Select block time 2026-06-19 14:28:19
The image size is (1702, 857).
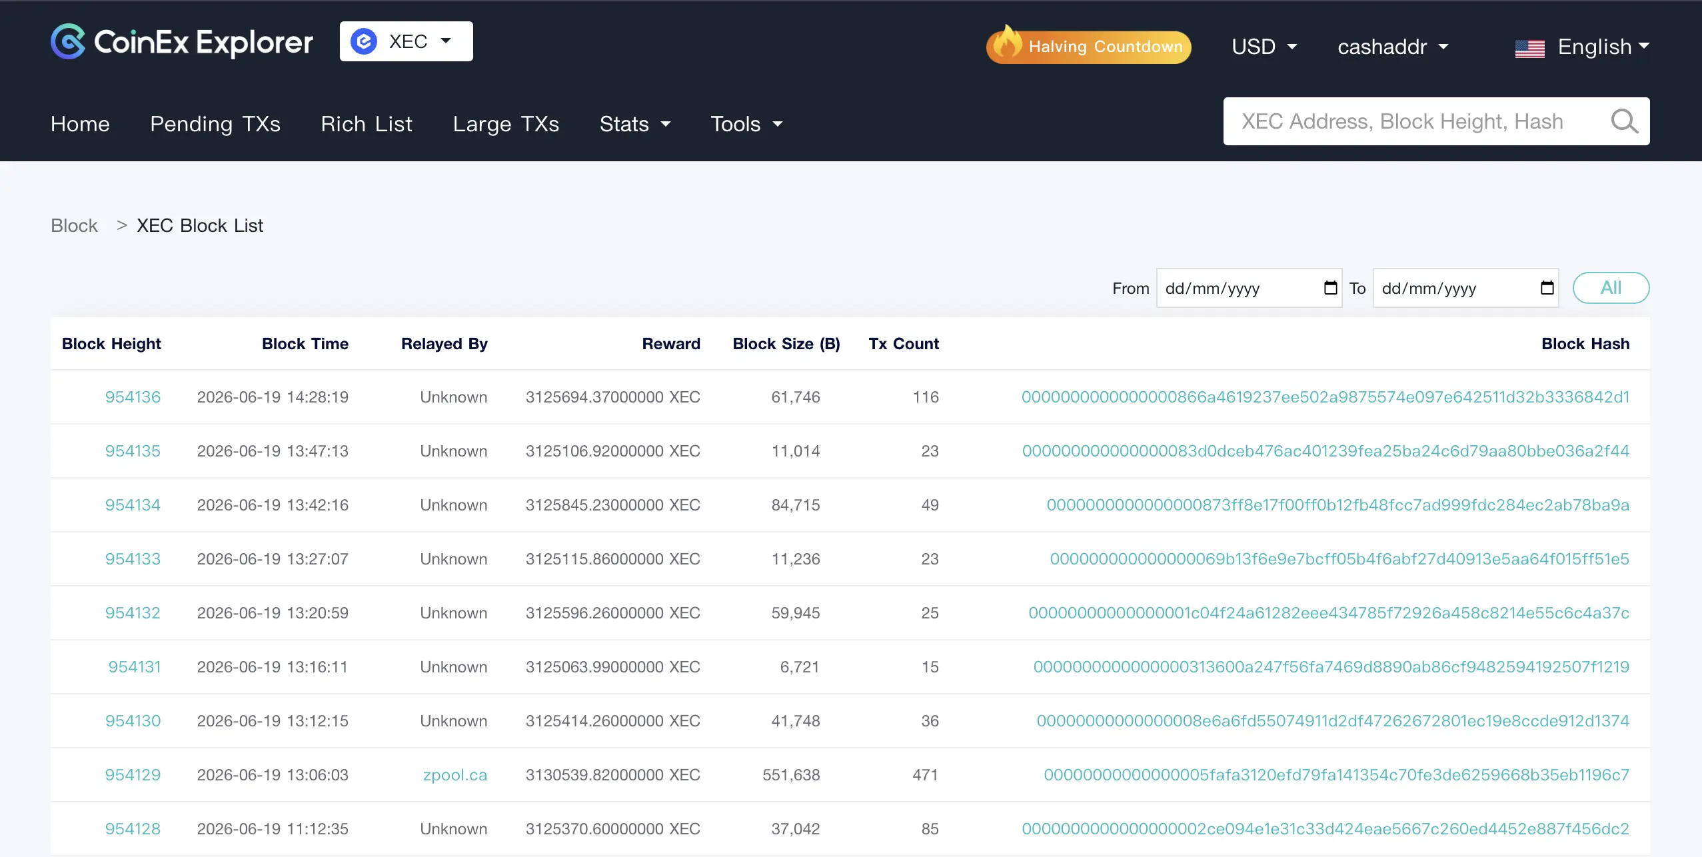(x=273, y=397)
